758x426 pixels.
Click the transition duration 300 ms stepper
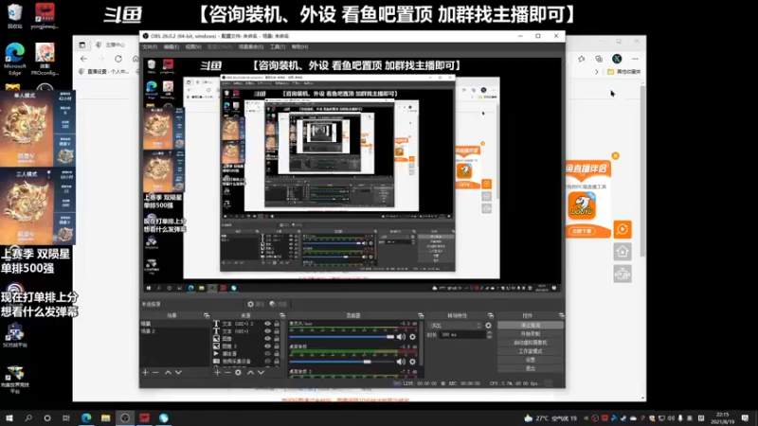[x=489, y=334]
